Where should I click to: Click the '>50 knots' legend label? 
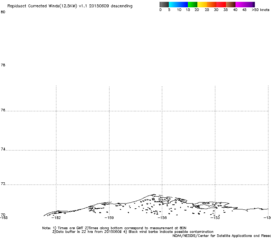point(260,10)
